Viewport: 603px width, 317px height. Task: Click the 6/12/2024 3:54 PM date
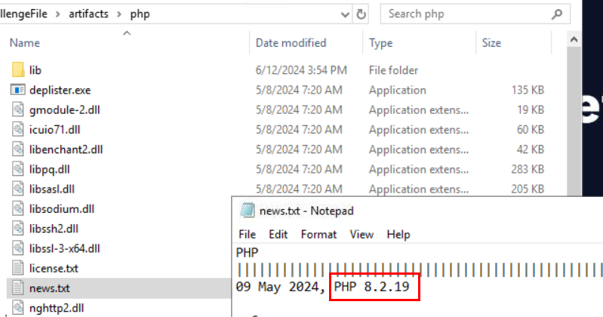(x=301, y=70)
